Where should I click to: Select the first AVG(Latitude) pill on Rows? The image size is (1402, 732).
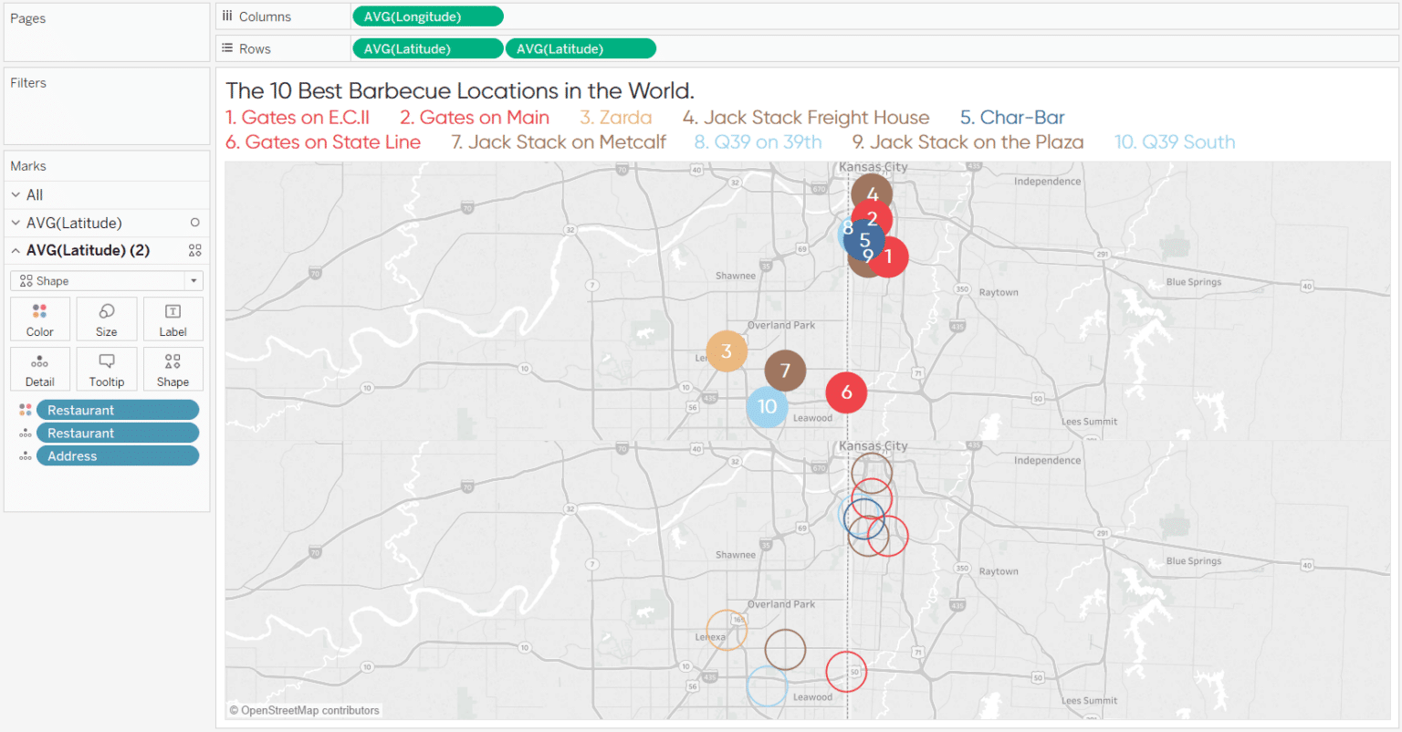coord(427,47)
